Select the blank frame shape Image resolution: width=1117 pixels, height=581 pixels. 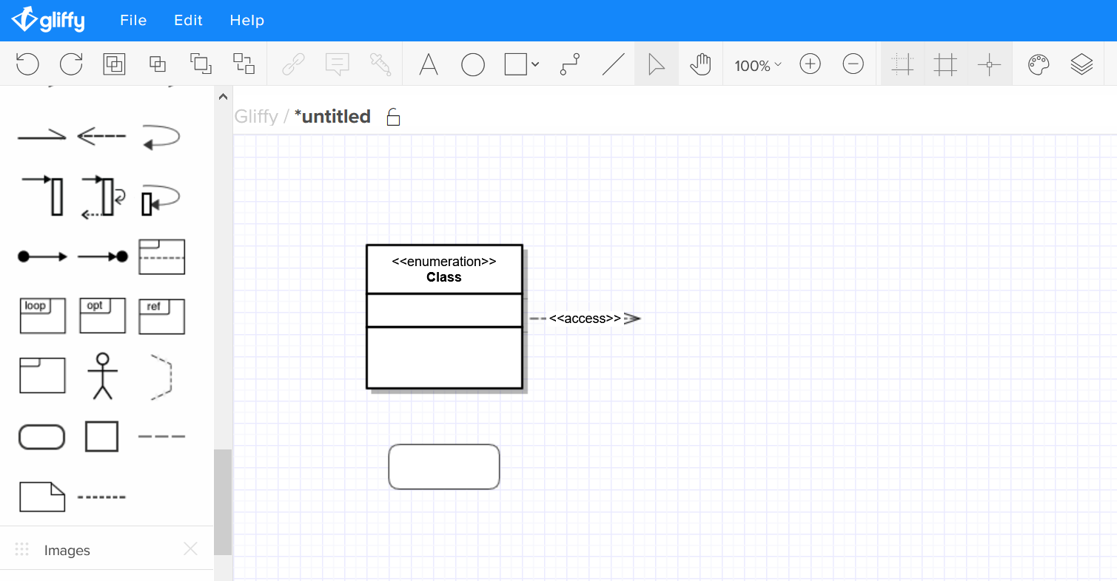pyautogui.click(x=42, y=376)
